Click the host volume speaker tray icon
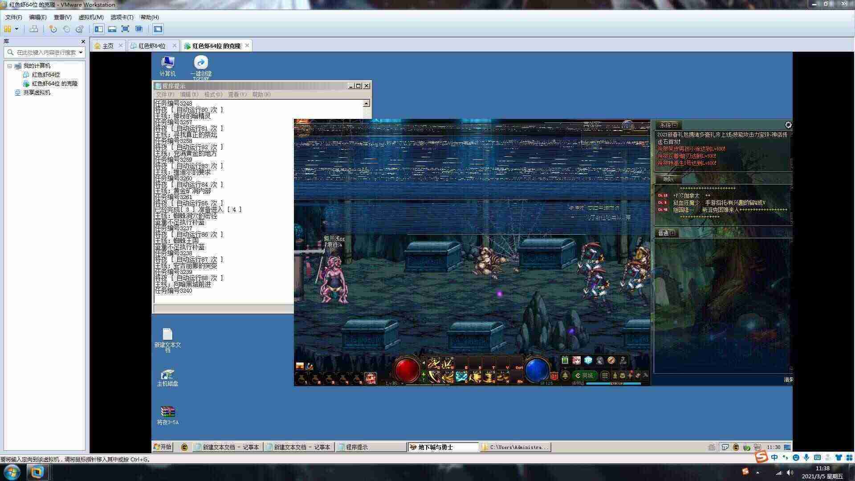Viewport: 855px width, 481px height. (790, 473)
